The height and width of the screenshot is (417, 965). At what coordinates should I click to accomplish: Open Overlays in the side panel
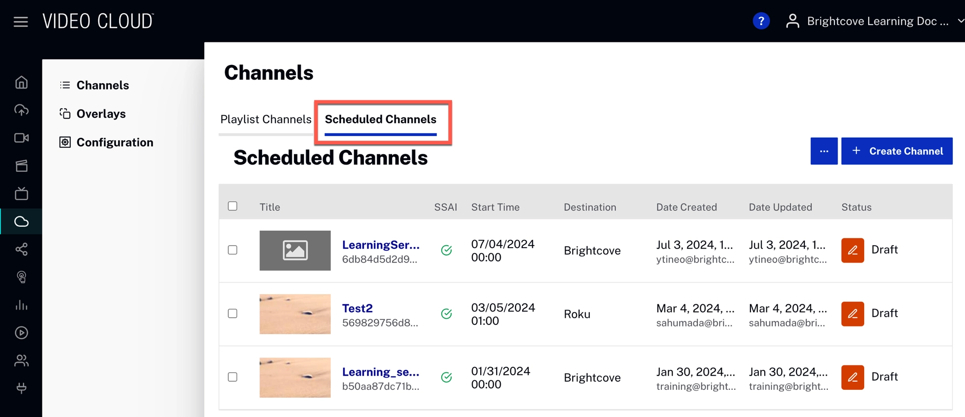point(101,114)
